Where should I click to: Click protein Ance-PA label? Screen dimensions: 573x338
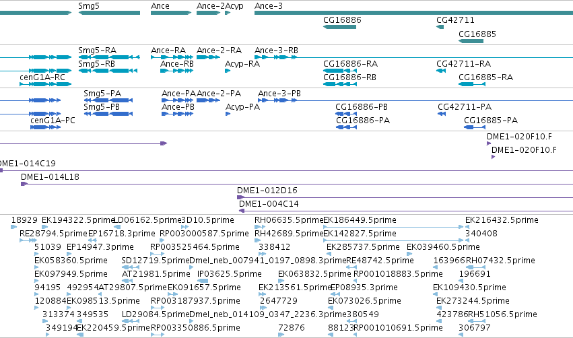click(178, 93)
